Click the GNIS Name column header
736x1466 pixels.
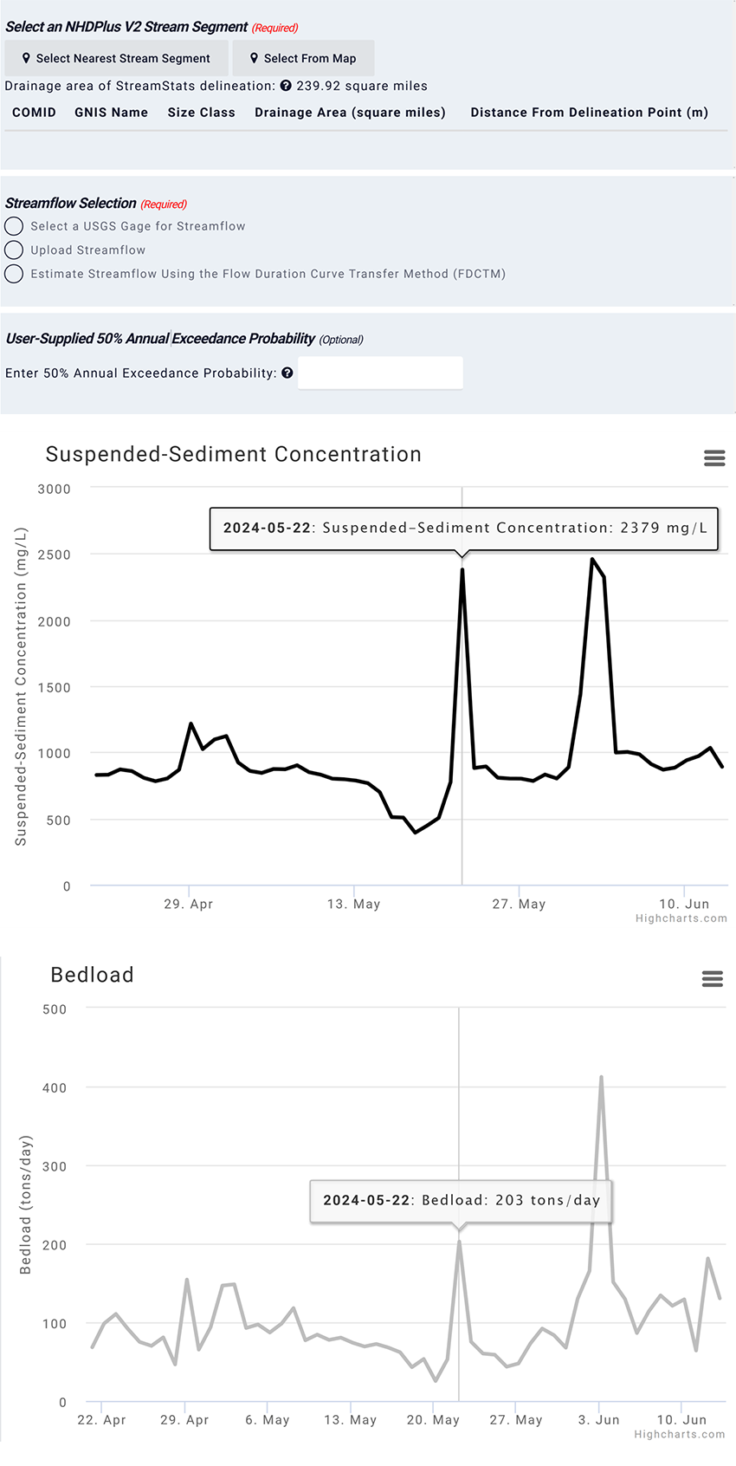[x=111, y=113]
